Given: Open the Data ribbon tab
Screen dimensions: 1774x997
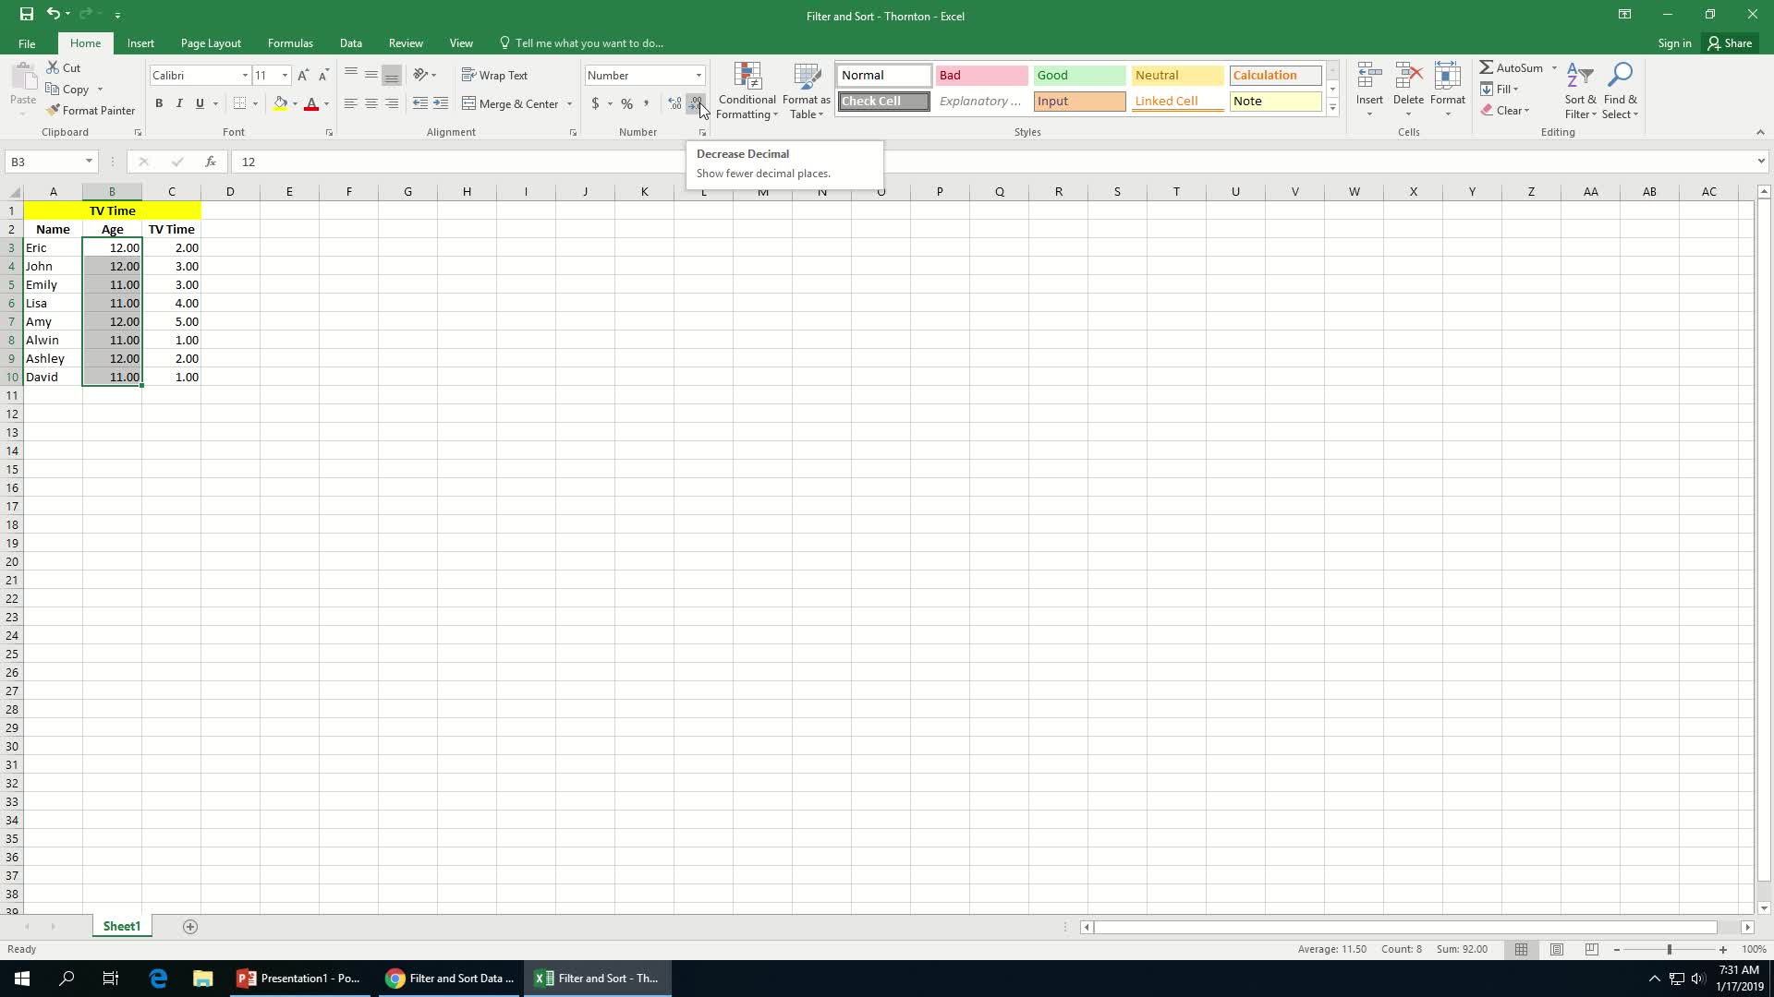Looking at the screenshot, I should pyautogui.click(x=350, y=42).
